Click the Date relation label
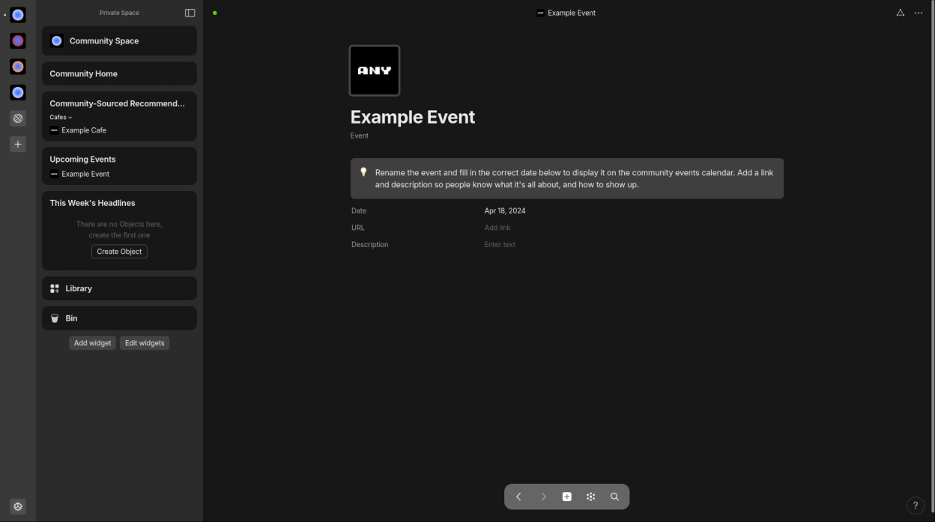This screenshot has width=935, height=522. click(359, 211)
